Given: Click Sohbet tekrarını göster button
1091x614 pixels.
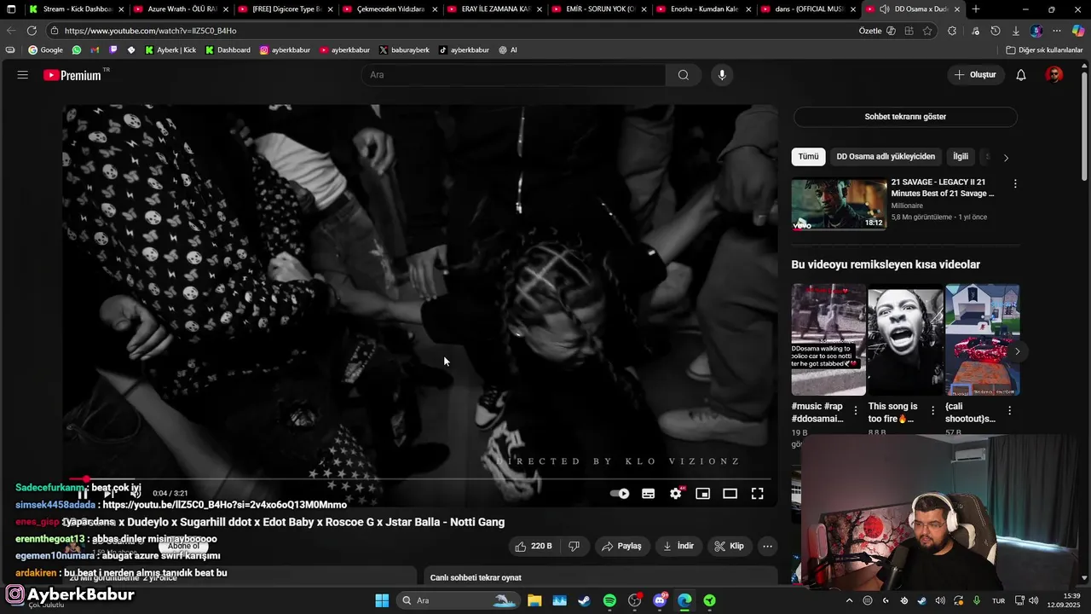Looking at the screenshot, I should point(905,117).
